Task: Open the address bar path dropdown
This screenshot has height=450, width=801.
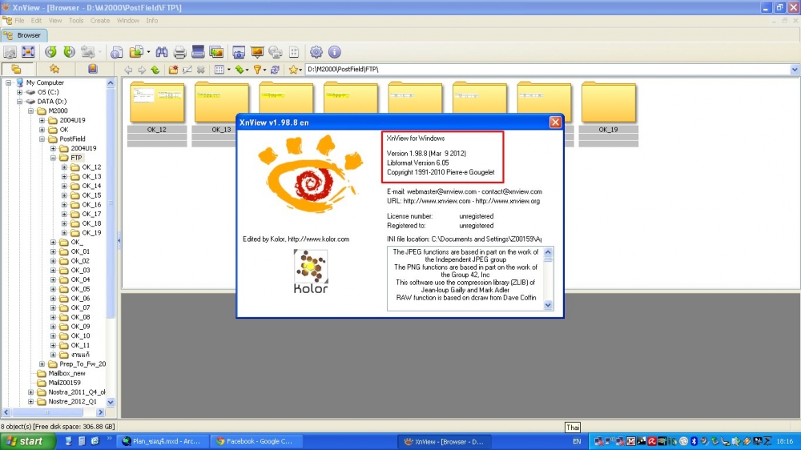Action: [795, 70]
